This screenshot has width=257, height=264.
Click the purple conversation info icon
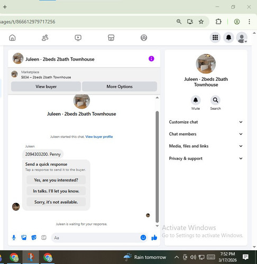point(151,59)
